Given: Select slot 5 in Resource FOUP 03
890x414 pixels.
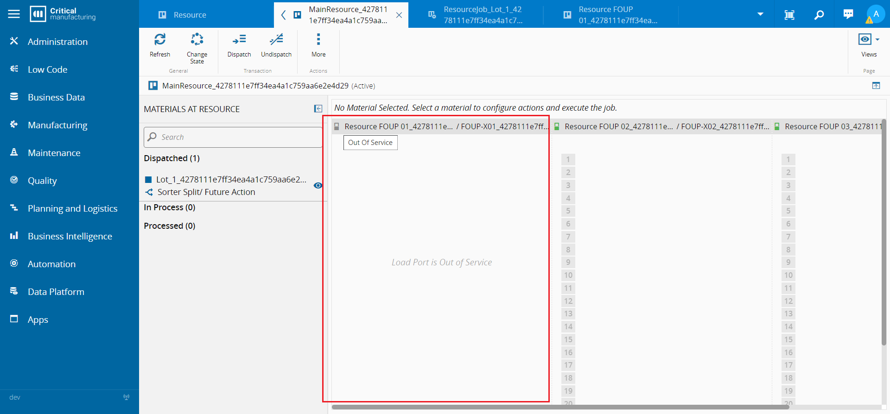Looking at the screenshot, I should (x=788, y=211).
